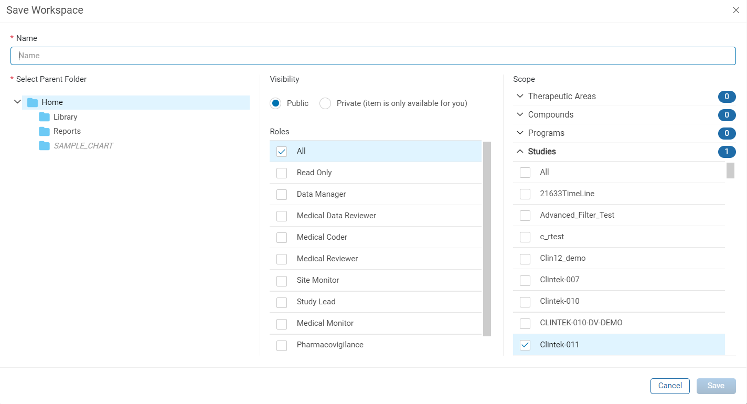Click the workspace Name input field

click(x=373, y=56)
